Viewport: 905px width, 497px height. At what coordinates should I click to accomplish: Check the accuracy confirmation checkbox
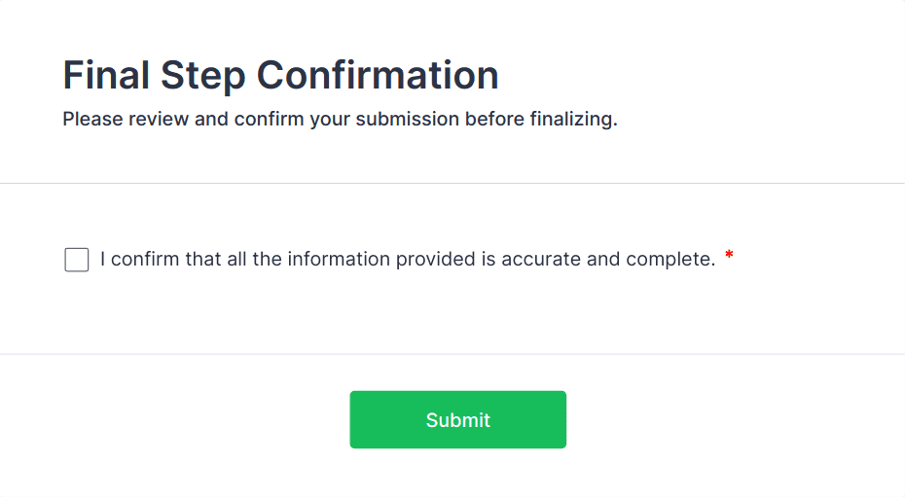click(x=77, y=260)
